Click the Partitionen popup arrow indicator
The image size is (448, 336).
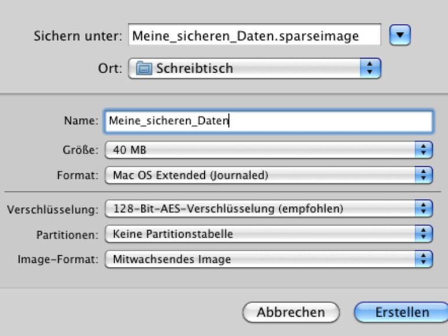tap(424, 234)
